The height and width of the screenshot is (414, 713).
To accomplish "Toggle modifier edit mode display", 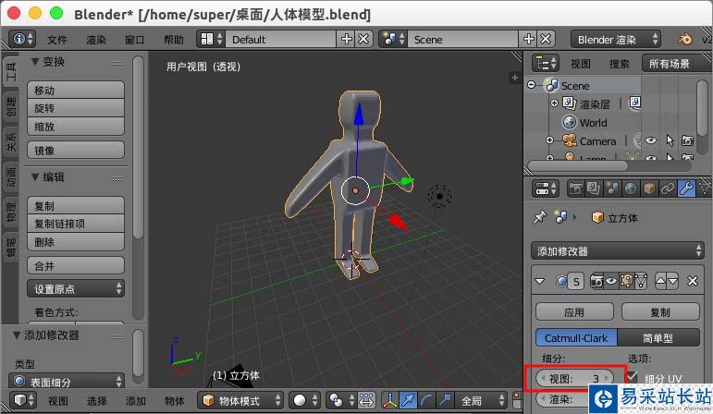I will [x=626, y=282].
